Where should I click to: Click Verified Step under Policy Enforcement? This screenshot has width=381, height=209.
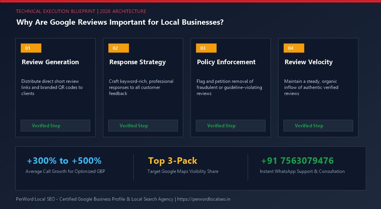(231, 126)
